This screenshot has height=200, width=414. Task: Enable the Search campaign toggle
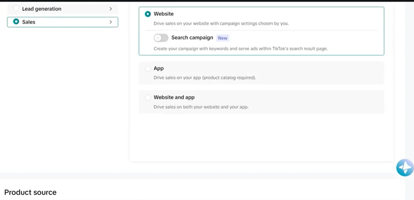[x=161, y=38]
